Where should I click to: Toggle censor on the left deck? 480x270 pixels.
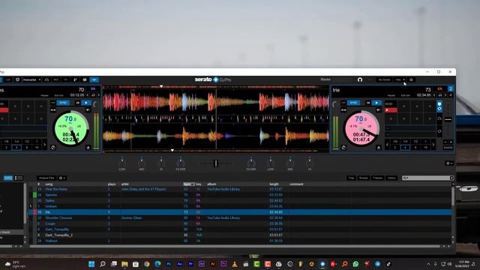(88, 110)
